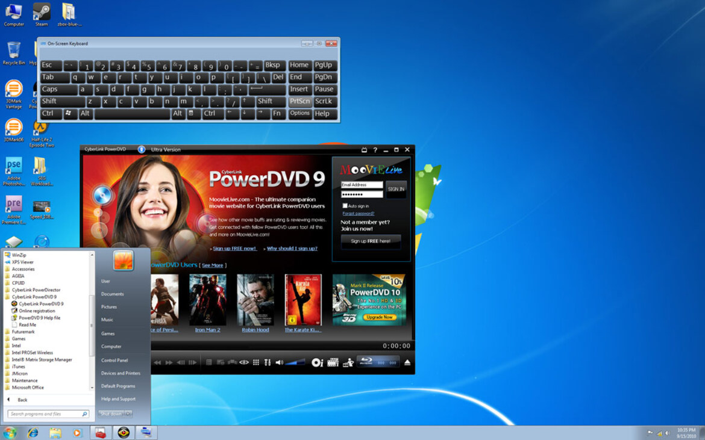
Task: Expand Intel PROSet Wireless folder
Action: (x=32, y=353)
